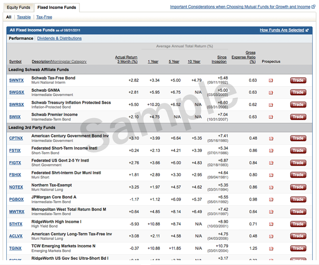Open the PGBOX symbol link

click(16, 199)
